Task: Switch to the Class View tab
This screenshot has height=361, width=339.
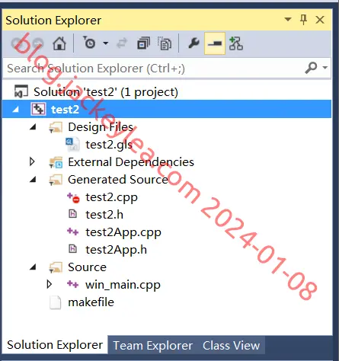Action: [x=231, y=346]
